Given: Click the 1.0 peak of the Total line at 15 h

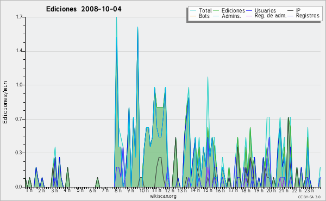Looking at the screenshot, I should (x=208, y=77).
